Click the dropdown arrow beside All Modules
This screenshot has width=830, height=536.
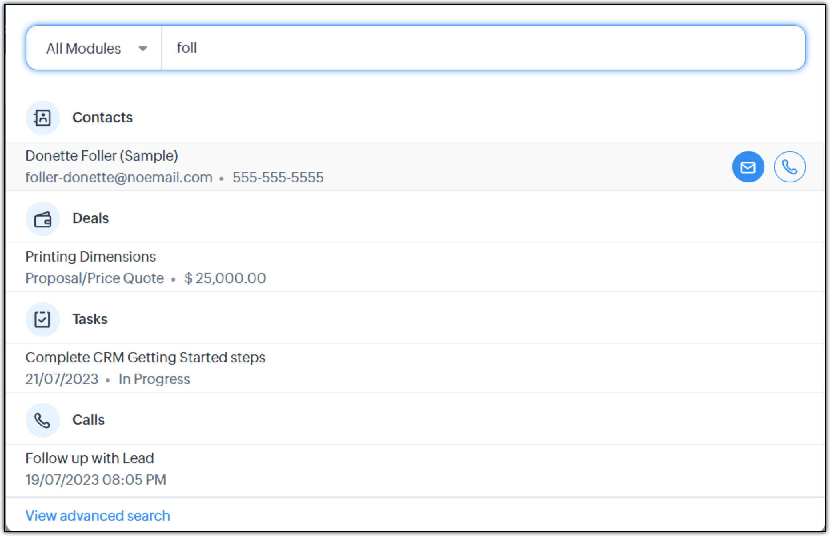[x=143, y=49]
